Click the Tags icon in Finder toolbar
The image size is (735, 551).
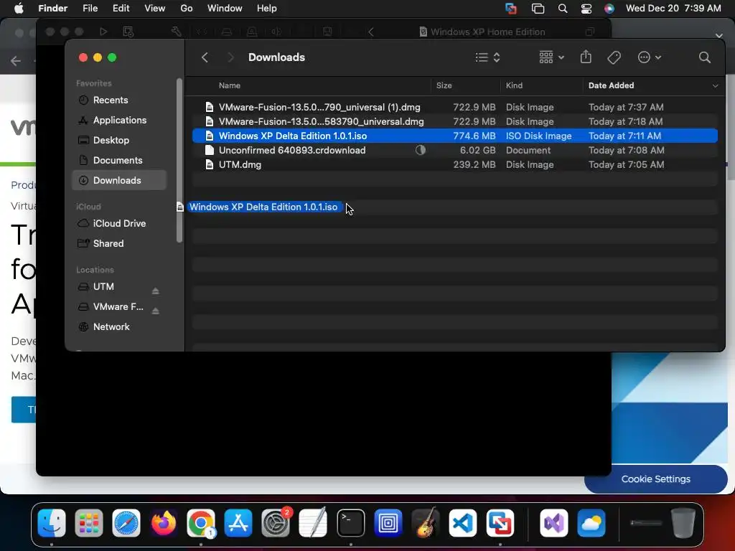click(614, 57)
